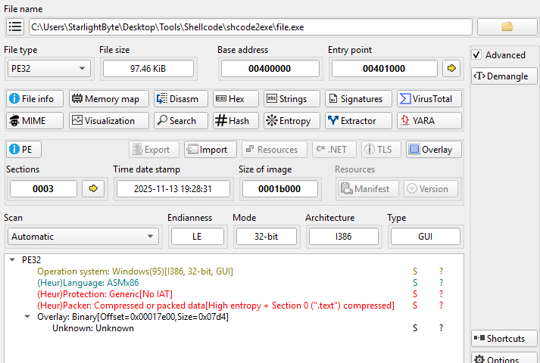The width and height of the screenshot is (540, 363).
Task: Toggle the Advanced checkbox
Action: (x=476, y=54)
